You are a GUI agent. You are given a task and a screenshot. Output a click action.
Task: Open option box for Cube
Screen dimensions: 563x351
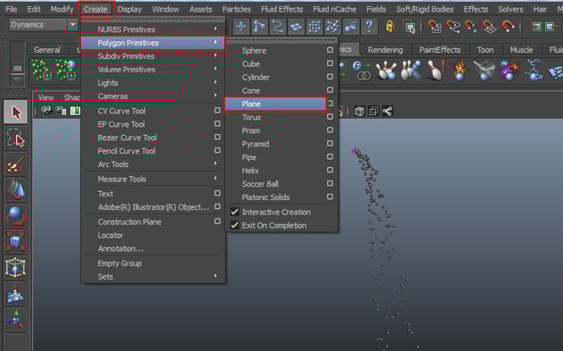point(330,63)
